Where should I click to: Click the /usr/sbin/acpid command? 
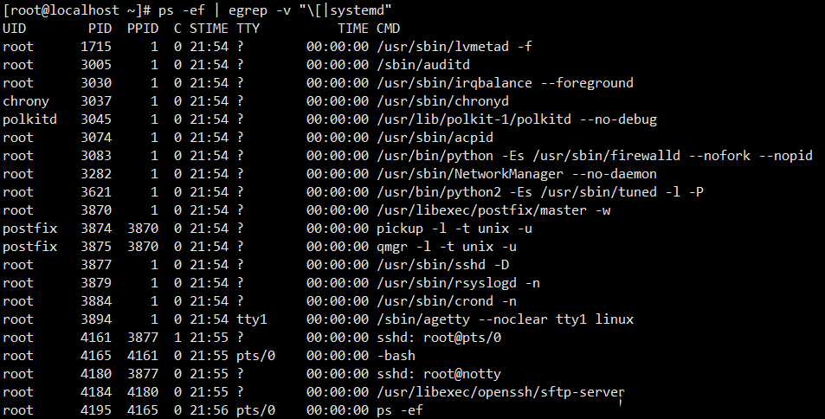point(435,138)
